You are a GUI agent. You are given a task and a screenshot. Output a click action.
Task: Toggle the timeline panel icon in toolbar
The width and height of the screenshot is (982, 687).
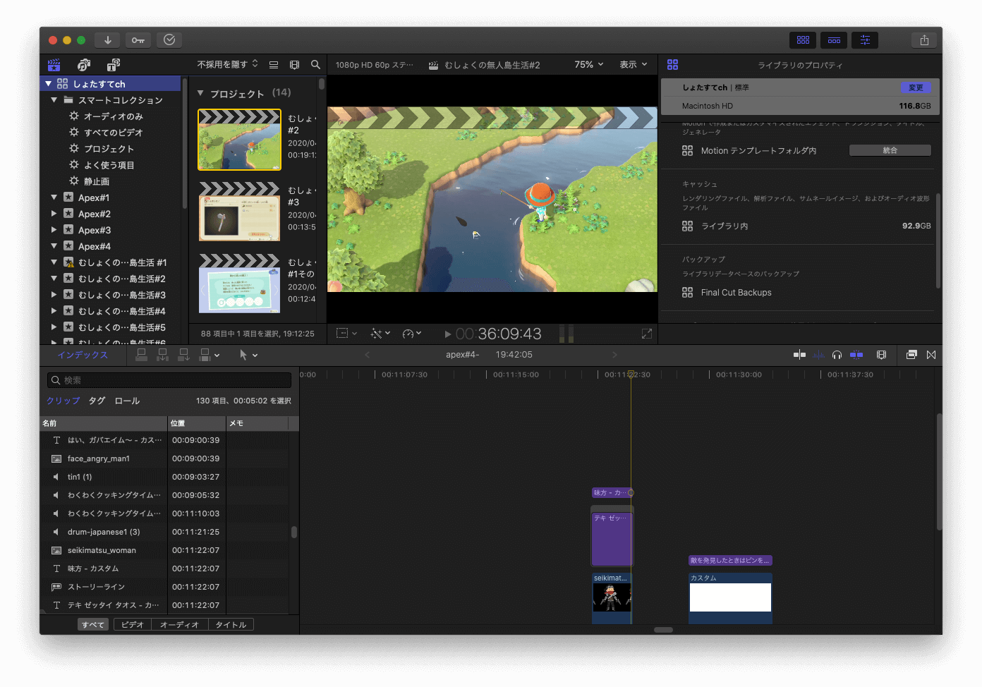pos(834,40)
